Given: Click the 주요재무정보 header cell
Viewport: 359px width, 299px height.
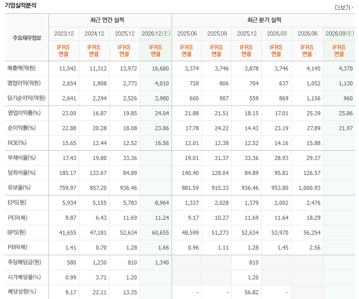Looking at the screenshot, I should [x=27, y=38].
